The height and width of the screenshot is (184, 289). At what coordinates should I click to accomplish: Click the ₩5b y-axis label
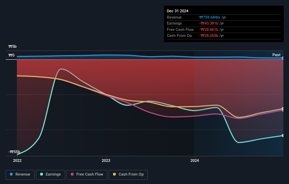[12, 46]
